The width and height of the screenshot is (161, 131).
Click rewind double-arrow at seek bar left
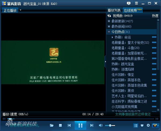click(x=4, y=119)
